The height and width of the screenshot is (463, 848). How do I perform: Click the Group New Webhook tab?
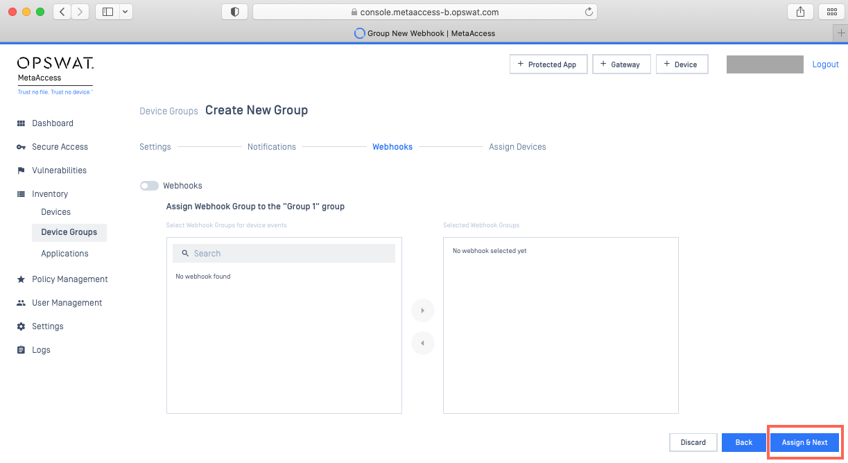tap(424, 33)
